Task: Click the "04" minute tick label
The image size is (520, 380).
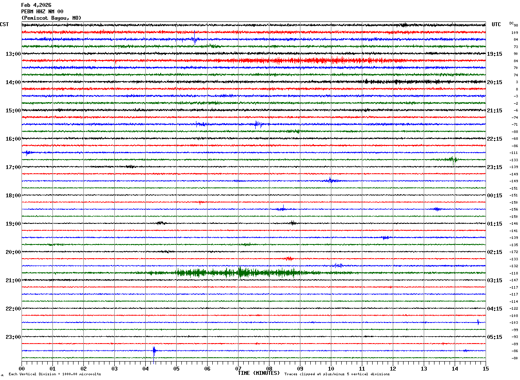Action: 145,369
